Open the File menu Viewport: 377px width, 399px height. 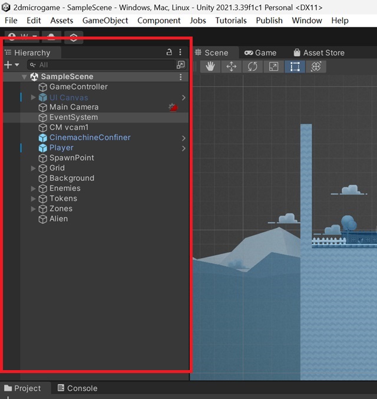(x=11, y=21)
